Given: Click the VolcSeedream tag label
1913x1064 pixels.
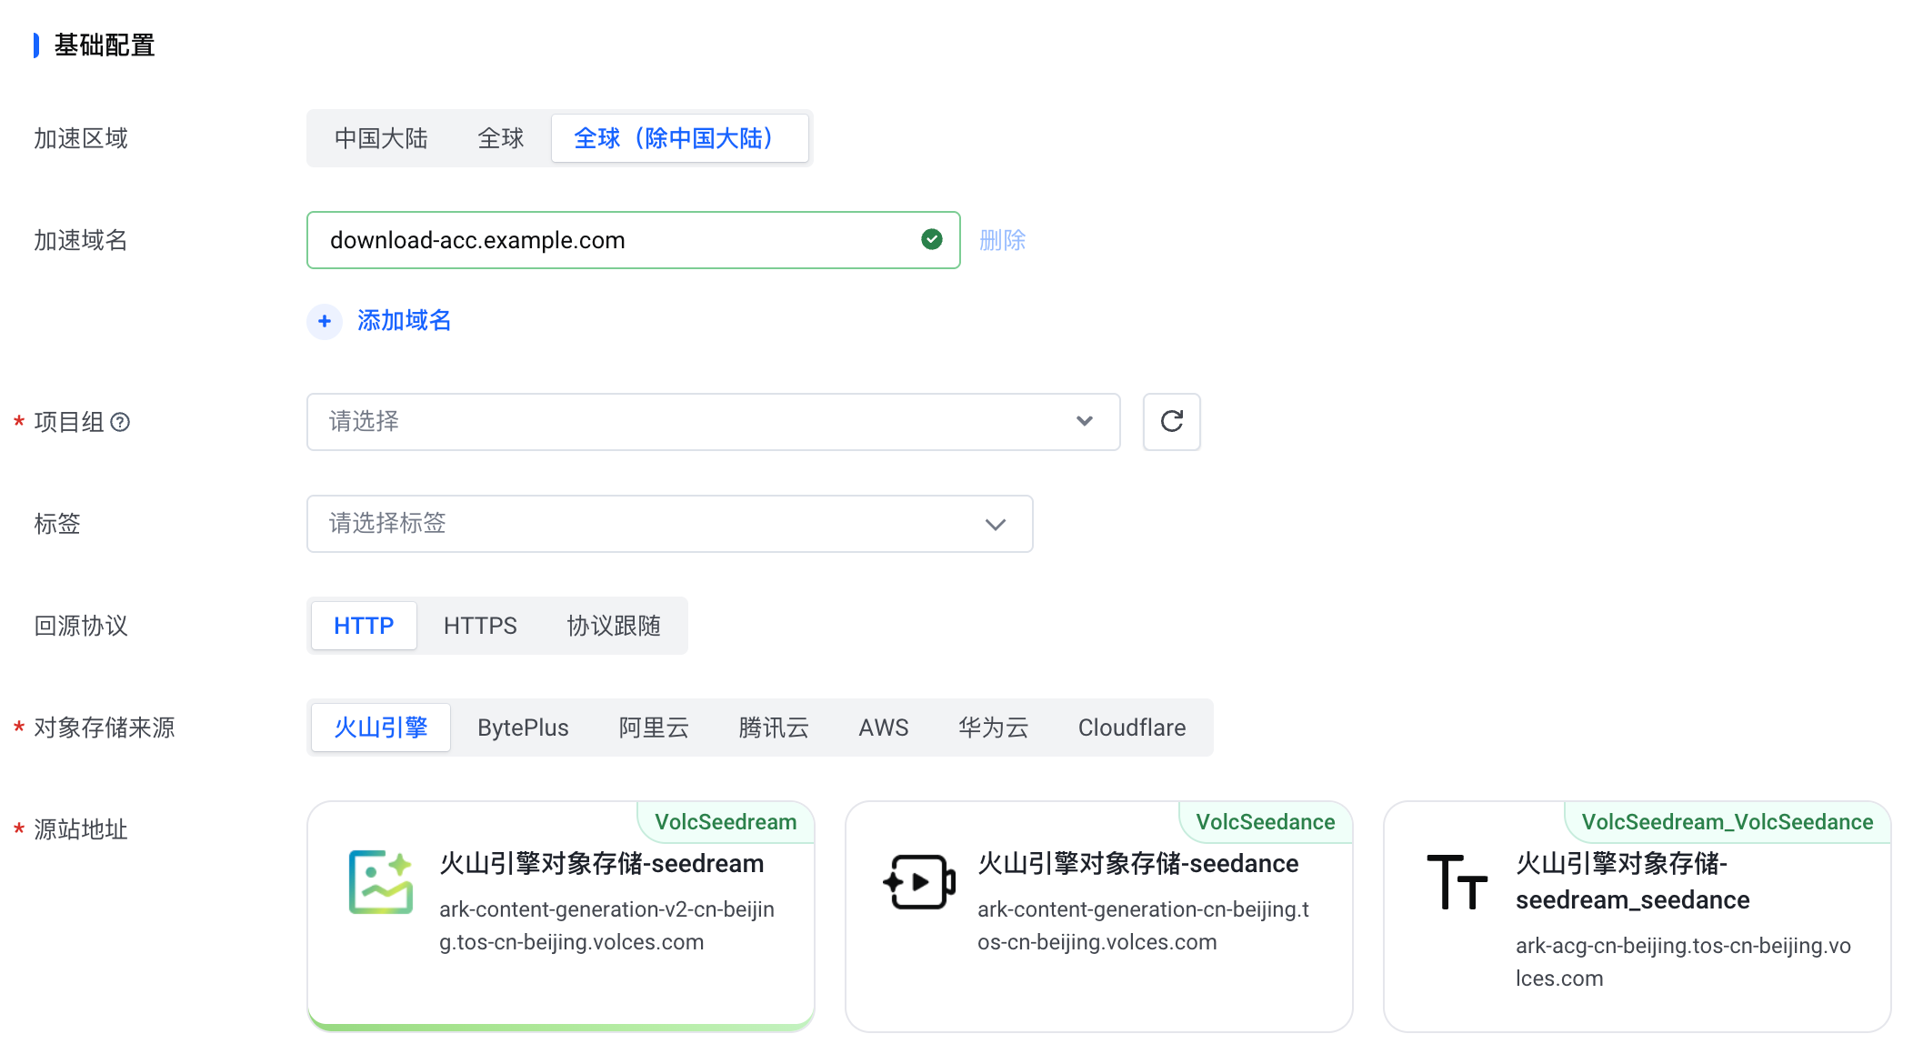Looking at the screenshot, I should coord(726,822).
